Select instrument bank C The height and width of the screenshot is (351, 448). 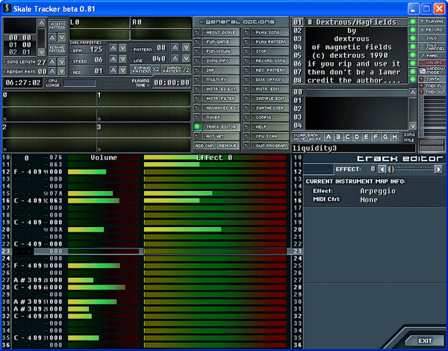click(347, 137)
